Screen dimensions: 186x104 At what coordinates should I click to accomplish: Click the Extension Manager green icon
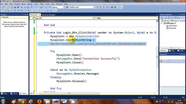pyautogui.click(x=112, y=7)
